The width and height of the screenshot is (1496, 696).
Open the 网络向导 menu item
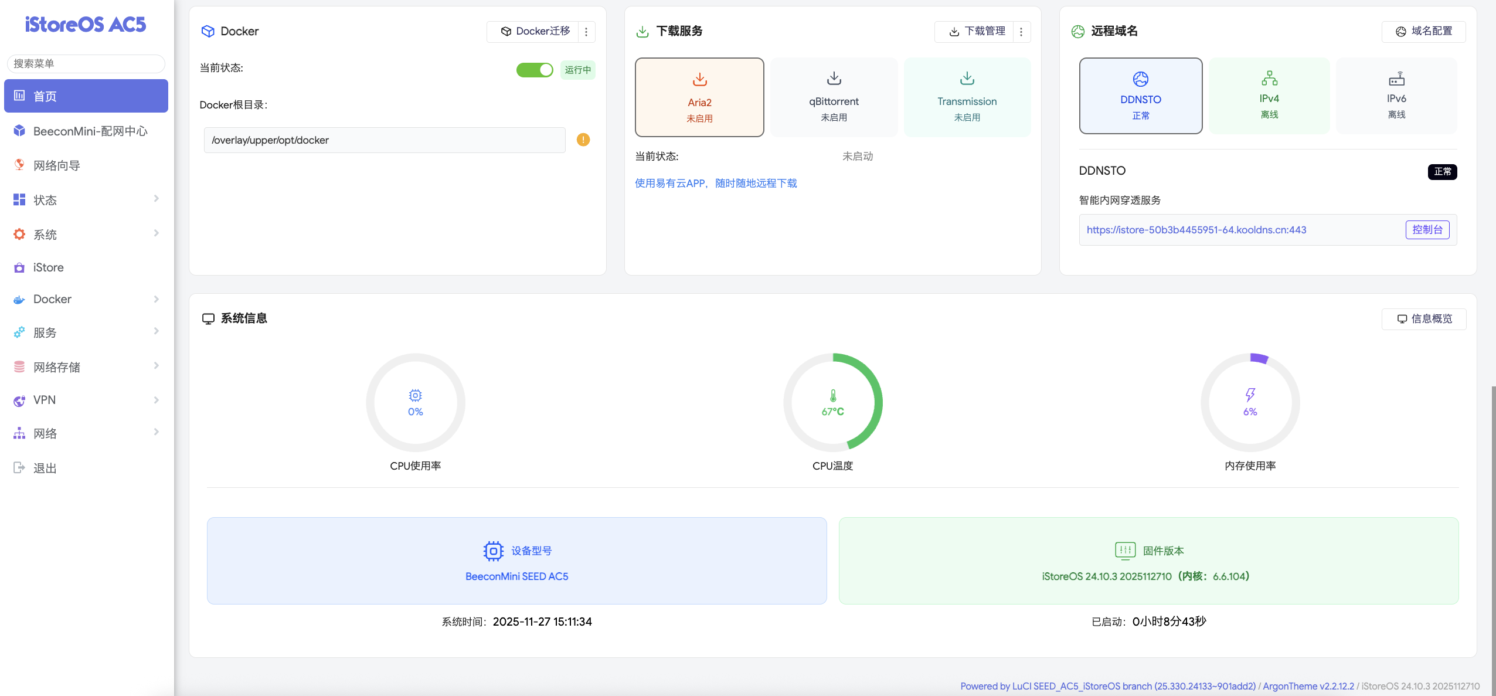coord(57,165)
